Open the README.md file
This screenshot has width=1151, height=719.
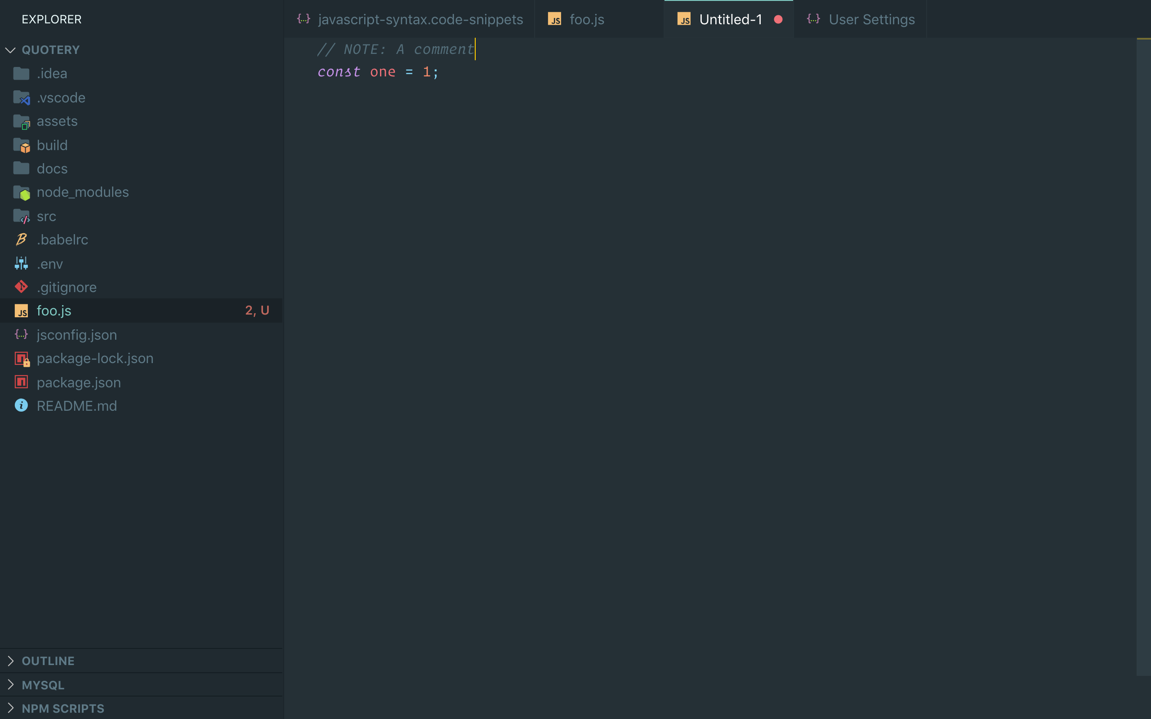tap(141, 406)
